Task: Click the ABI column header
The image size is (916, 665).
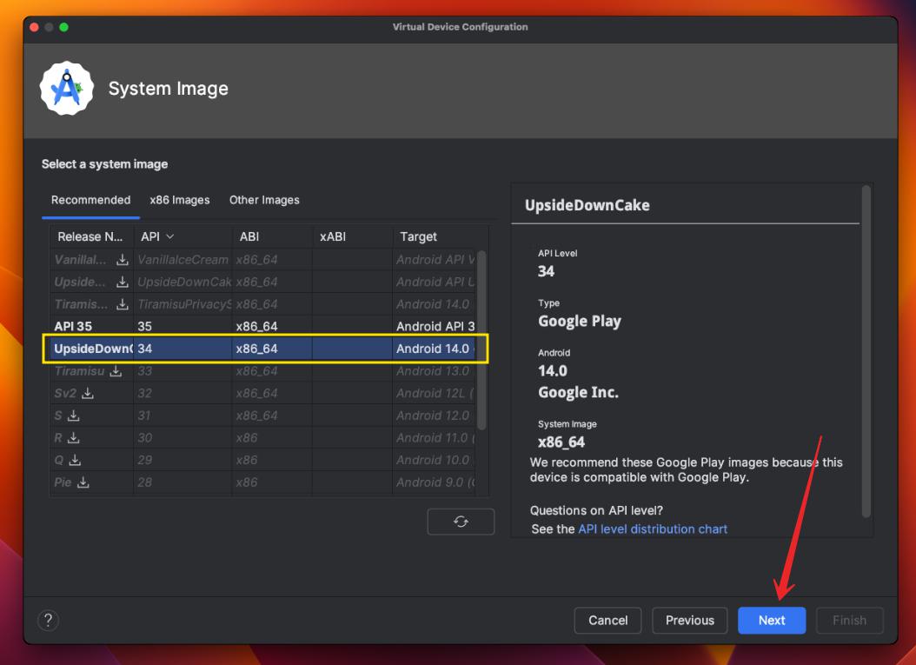Action: pyautogui.click(x=272, y=236)
